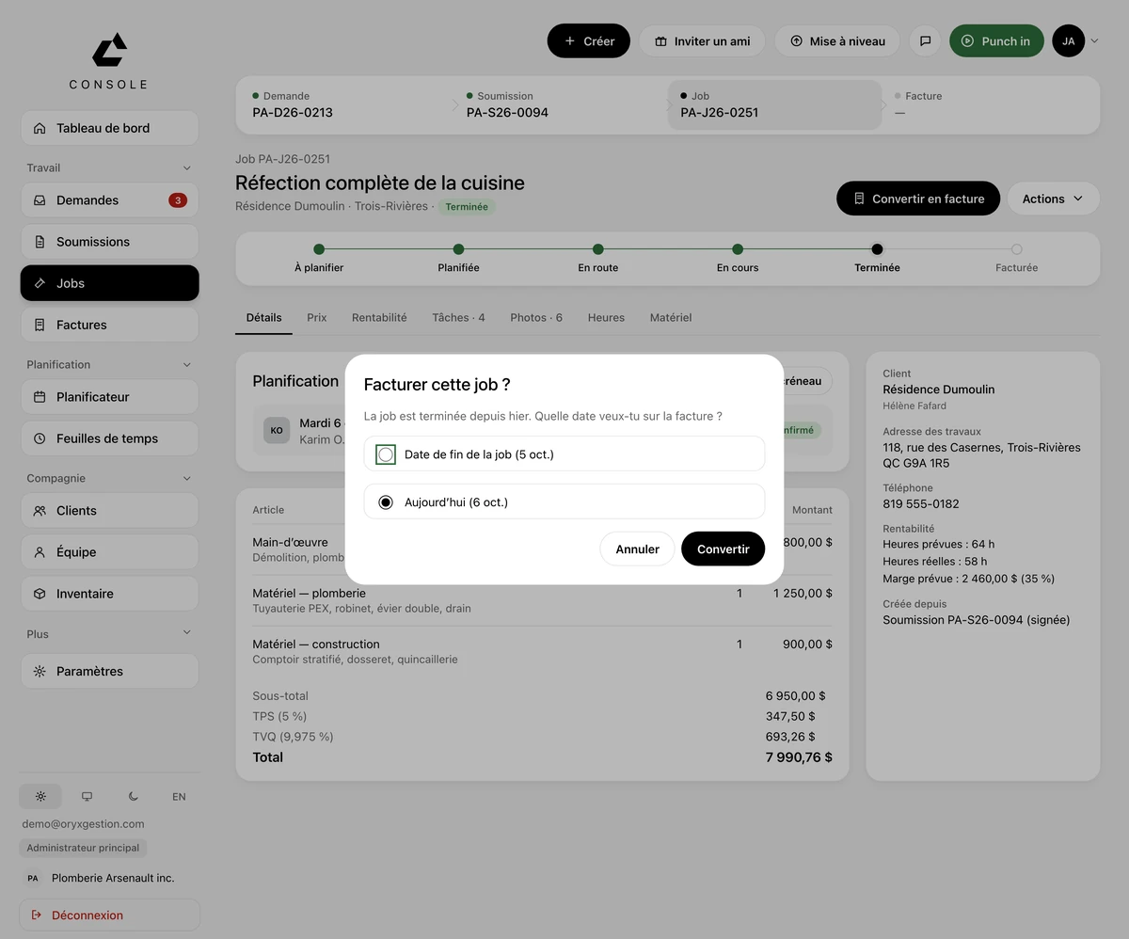Click the PA company badge
This screenshot has width=1129, height=939.
click(33, 878)
